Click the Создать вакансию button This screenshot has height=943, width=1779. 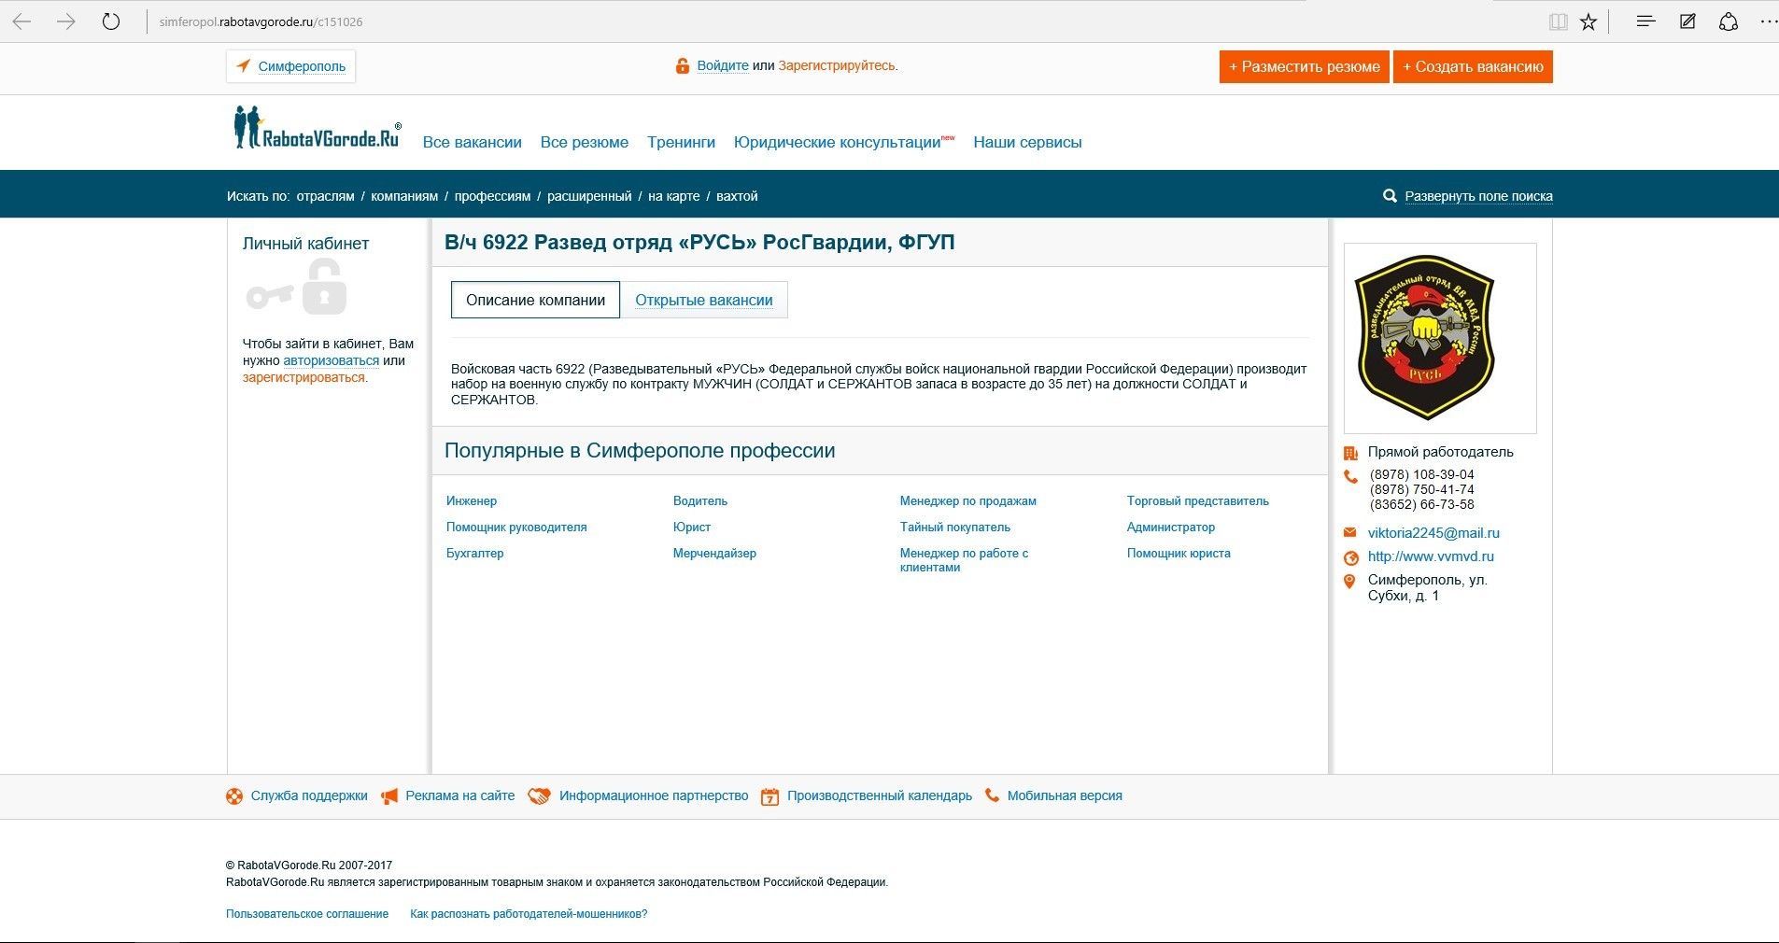pyautogui.click(x=1473, y=66)
